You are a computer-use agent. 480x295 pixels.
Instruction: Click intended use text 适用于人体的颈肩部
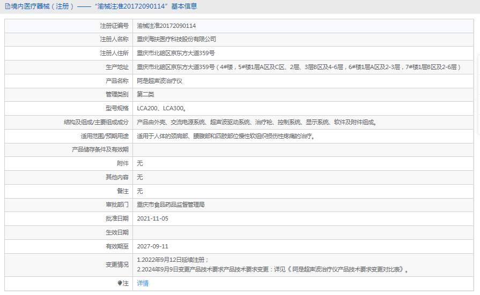pyautogui.click(x=226, y=136)
